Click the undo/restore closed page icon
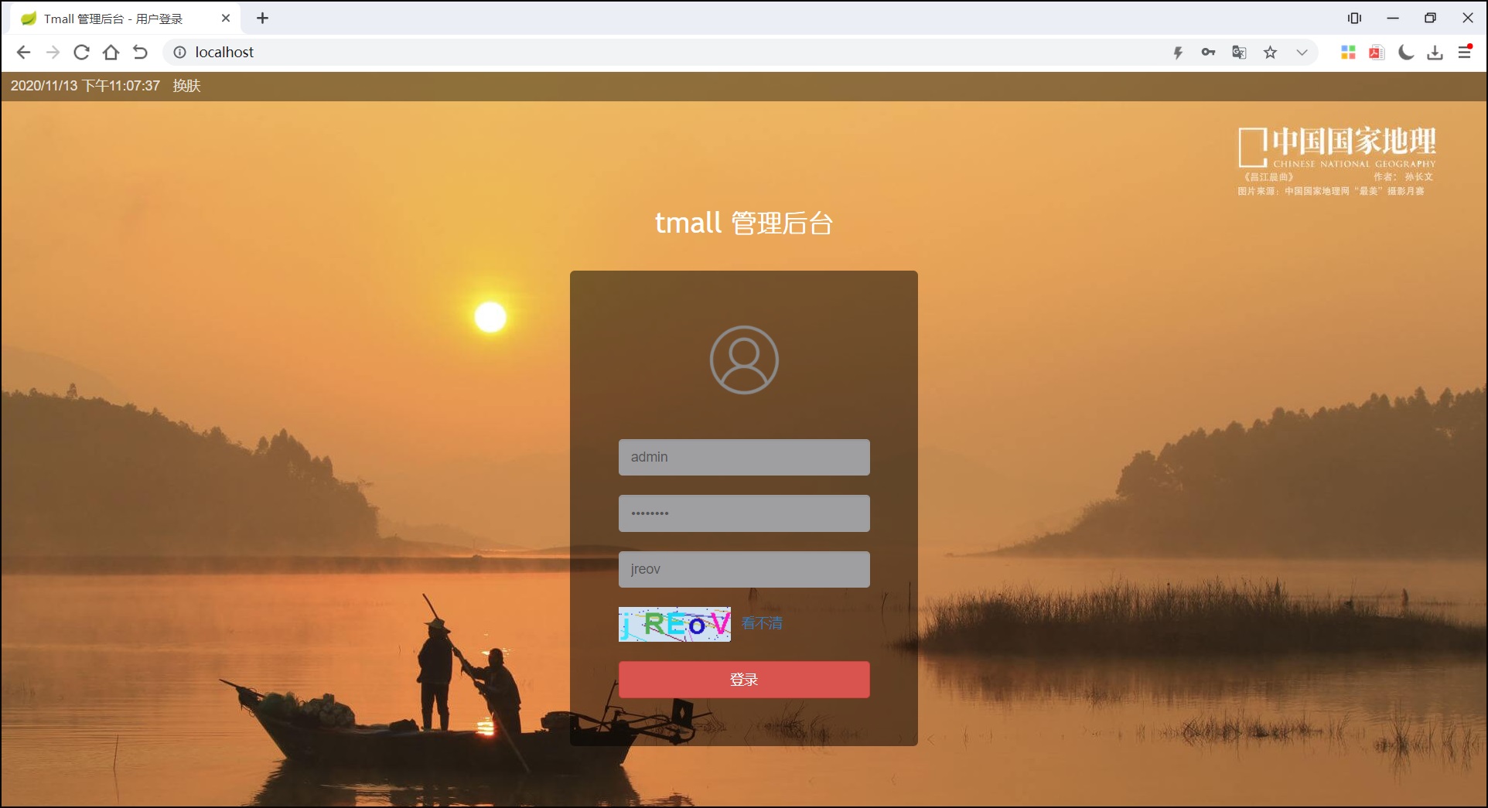The height and width of the screenshot is (808, 1488). pos(140,52)
